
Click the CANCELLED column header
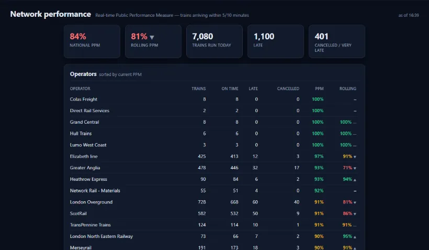[288, 89]
